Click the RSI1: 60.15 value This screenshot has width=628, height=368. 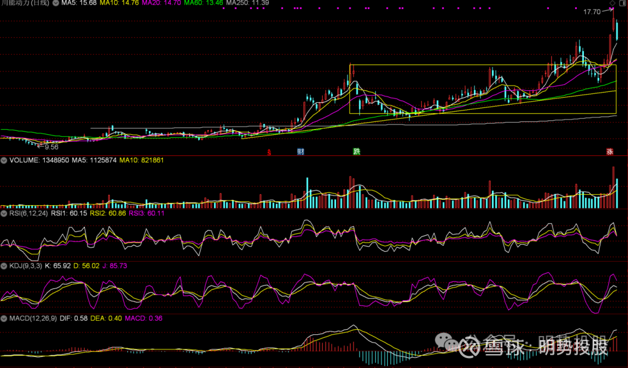click(x=69, y=213)
